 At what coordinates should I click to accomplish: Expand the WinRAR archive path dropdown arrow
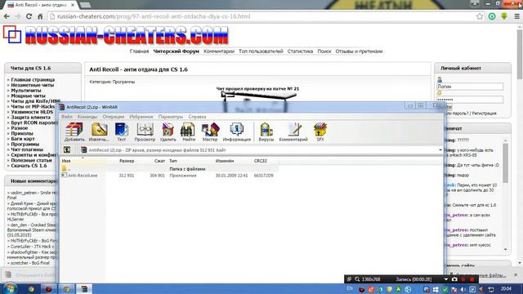[440, 150]
